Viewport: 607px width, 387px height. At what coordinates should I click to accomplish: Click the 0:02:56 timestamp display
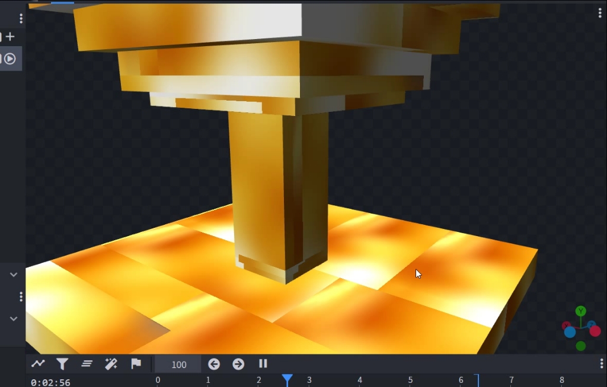click(x=50, y=382)
